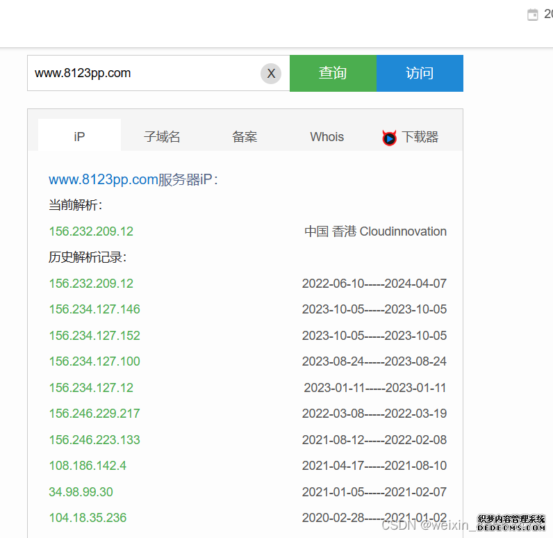The width and height of the screenshot is (553, 538).
Task: Click history IP 108.186.142.4
Action: point(88,466)
